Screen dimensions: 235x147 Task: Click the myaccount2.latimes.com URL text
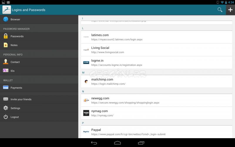click(x=117, y=39)
